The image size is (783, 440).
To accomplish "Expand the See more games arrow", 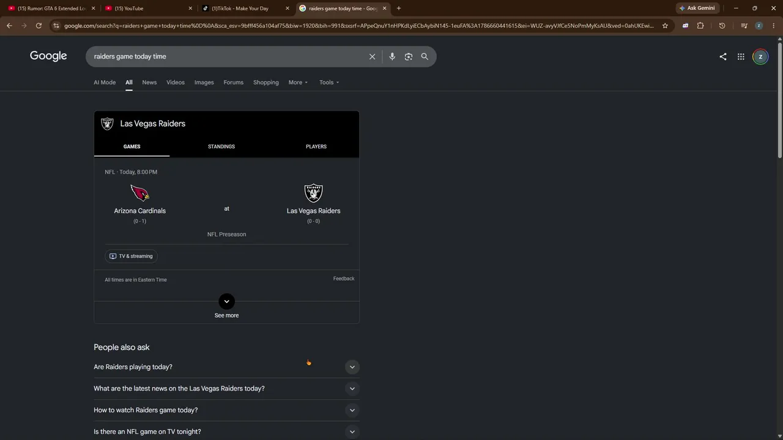I will coord(226,301).
